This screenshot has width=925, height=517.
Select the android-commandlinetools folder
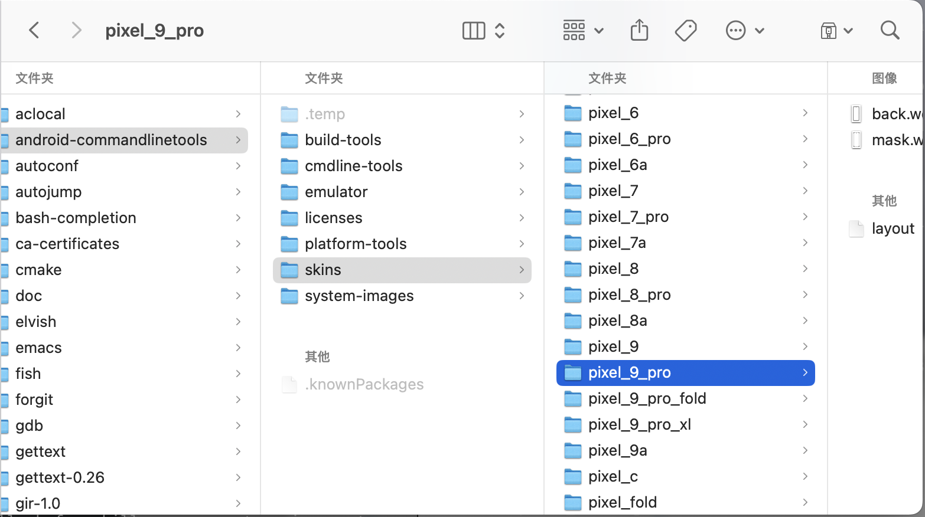(x=111, y=140)
